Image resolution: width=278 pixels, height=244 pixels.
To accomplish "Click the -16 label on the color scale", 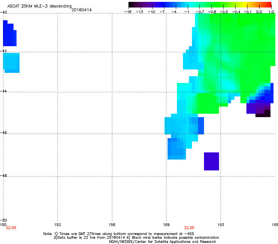I will pyautogui.click(x=128, y=12).
